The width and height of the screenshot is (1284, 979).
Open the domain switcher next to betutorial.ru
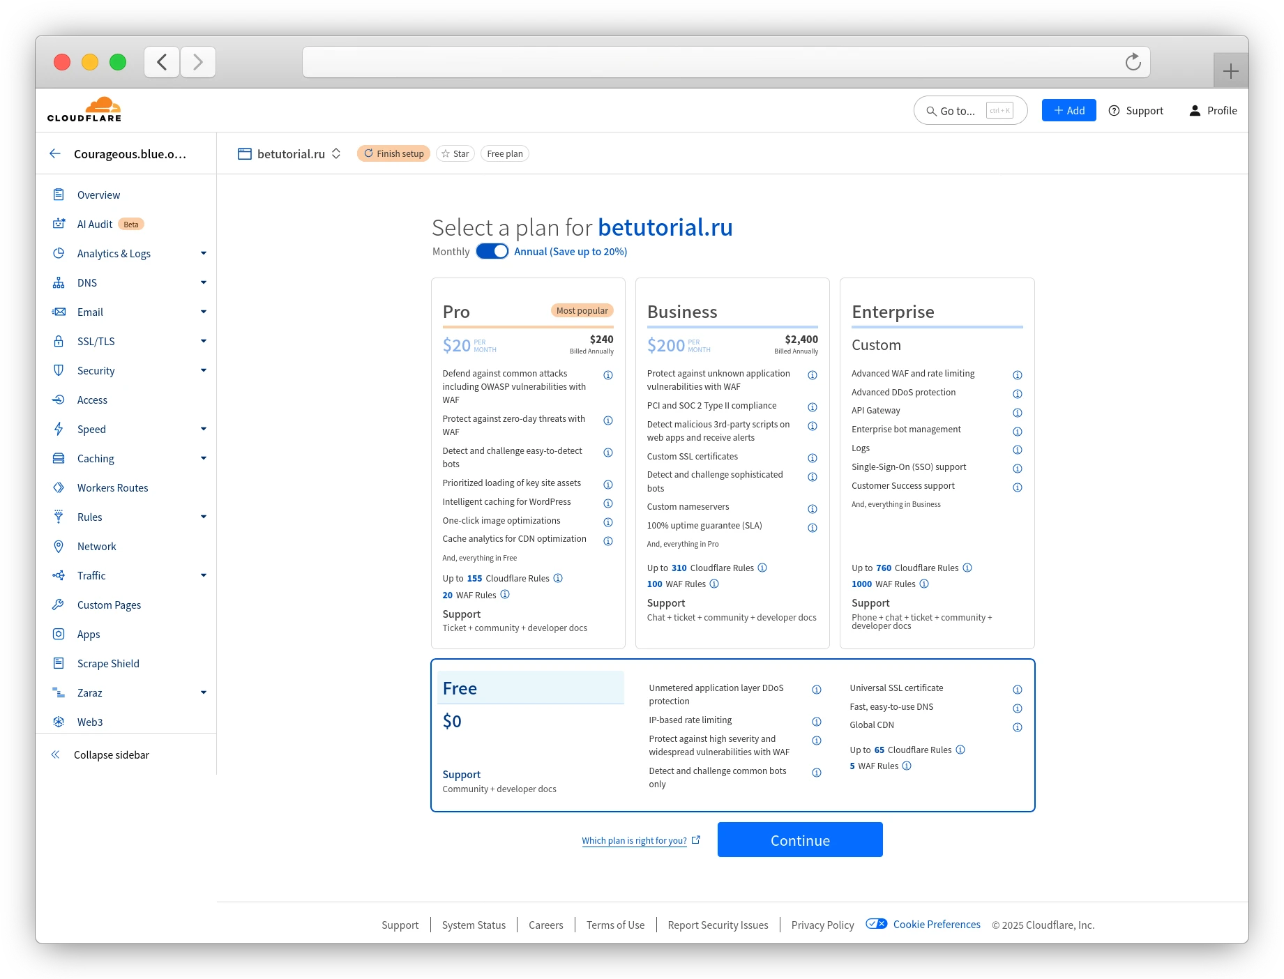(x=337, y=153)
